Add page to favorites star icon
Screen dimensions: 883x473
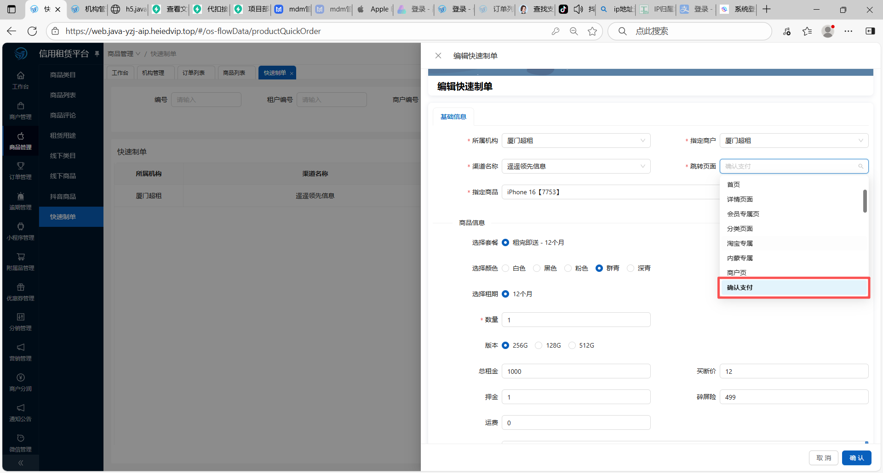click(592, 31)
